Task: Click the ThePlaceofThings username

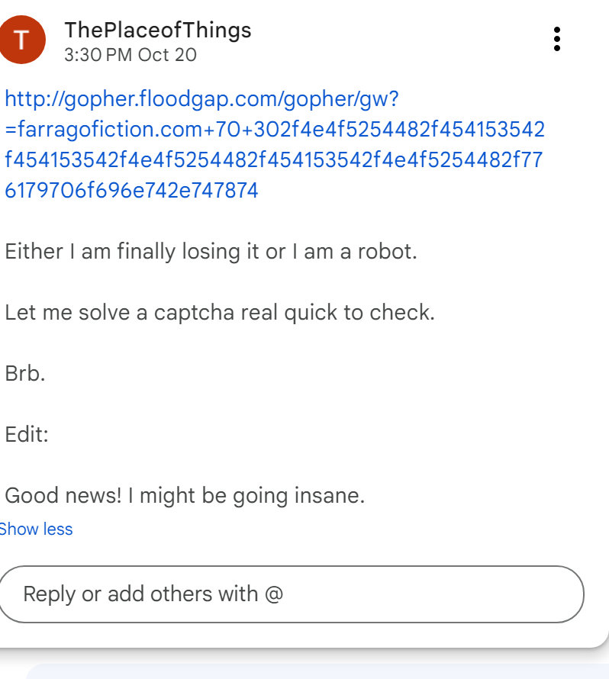Action: point(158,30)
